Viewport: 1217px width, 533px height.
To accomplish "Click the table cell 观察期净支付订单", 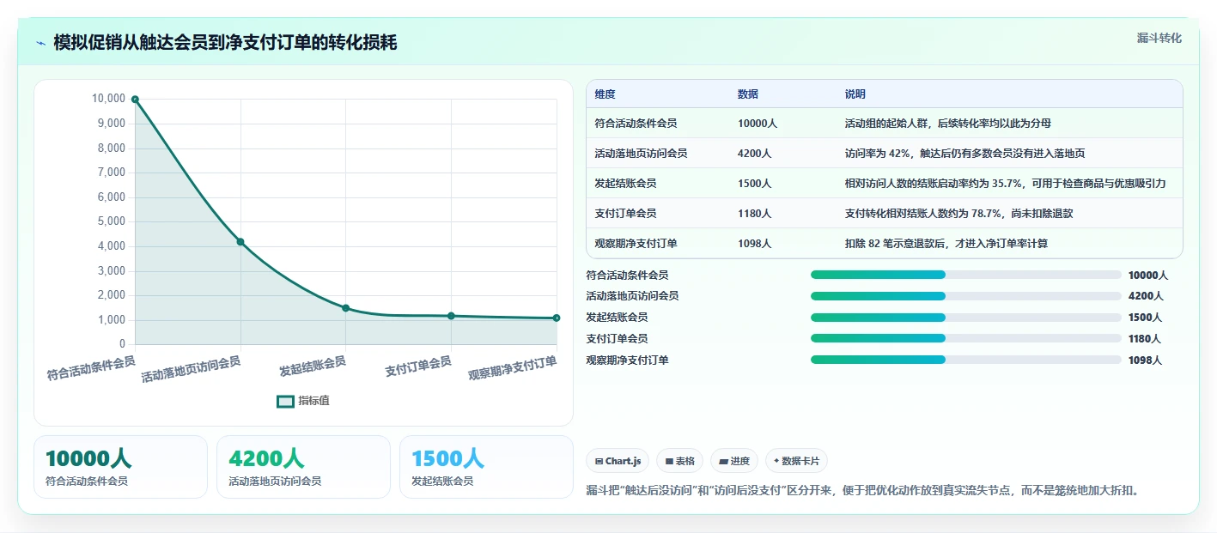I will click(x=636, y=244).
